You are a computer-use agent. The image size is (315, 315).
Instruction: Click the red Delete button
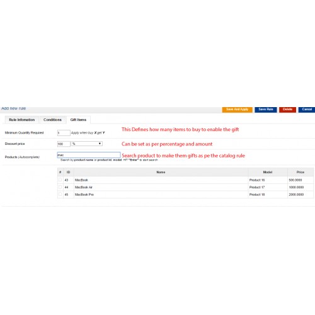click(287, 110)
